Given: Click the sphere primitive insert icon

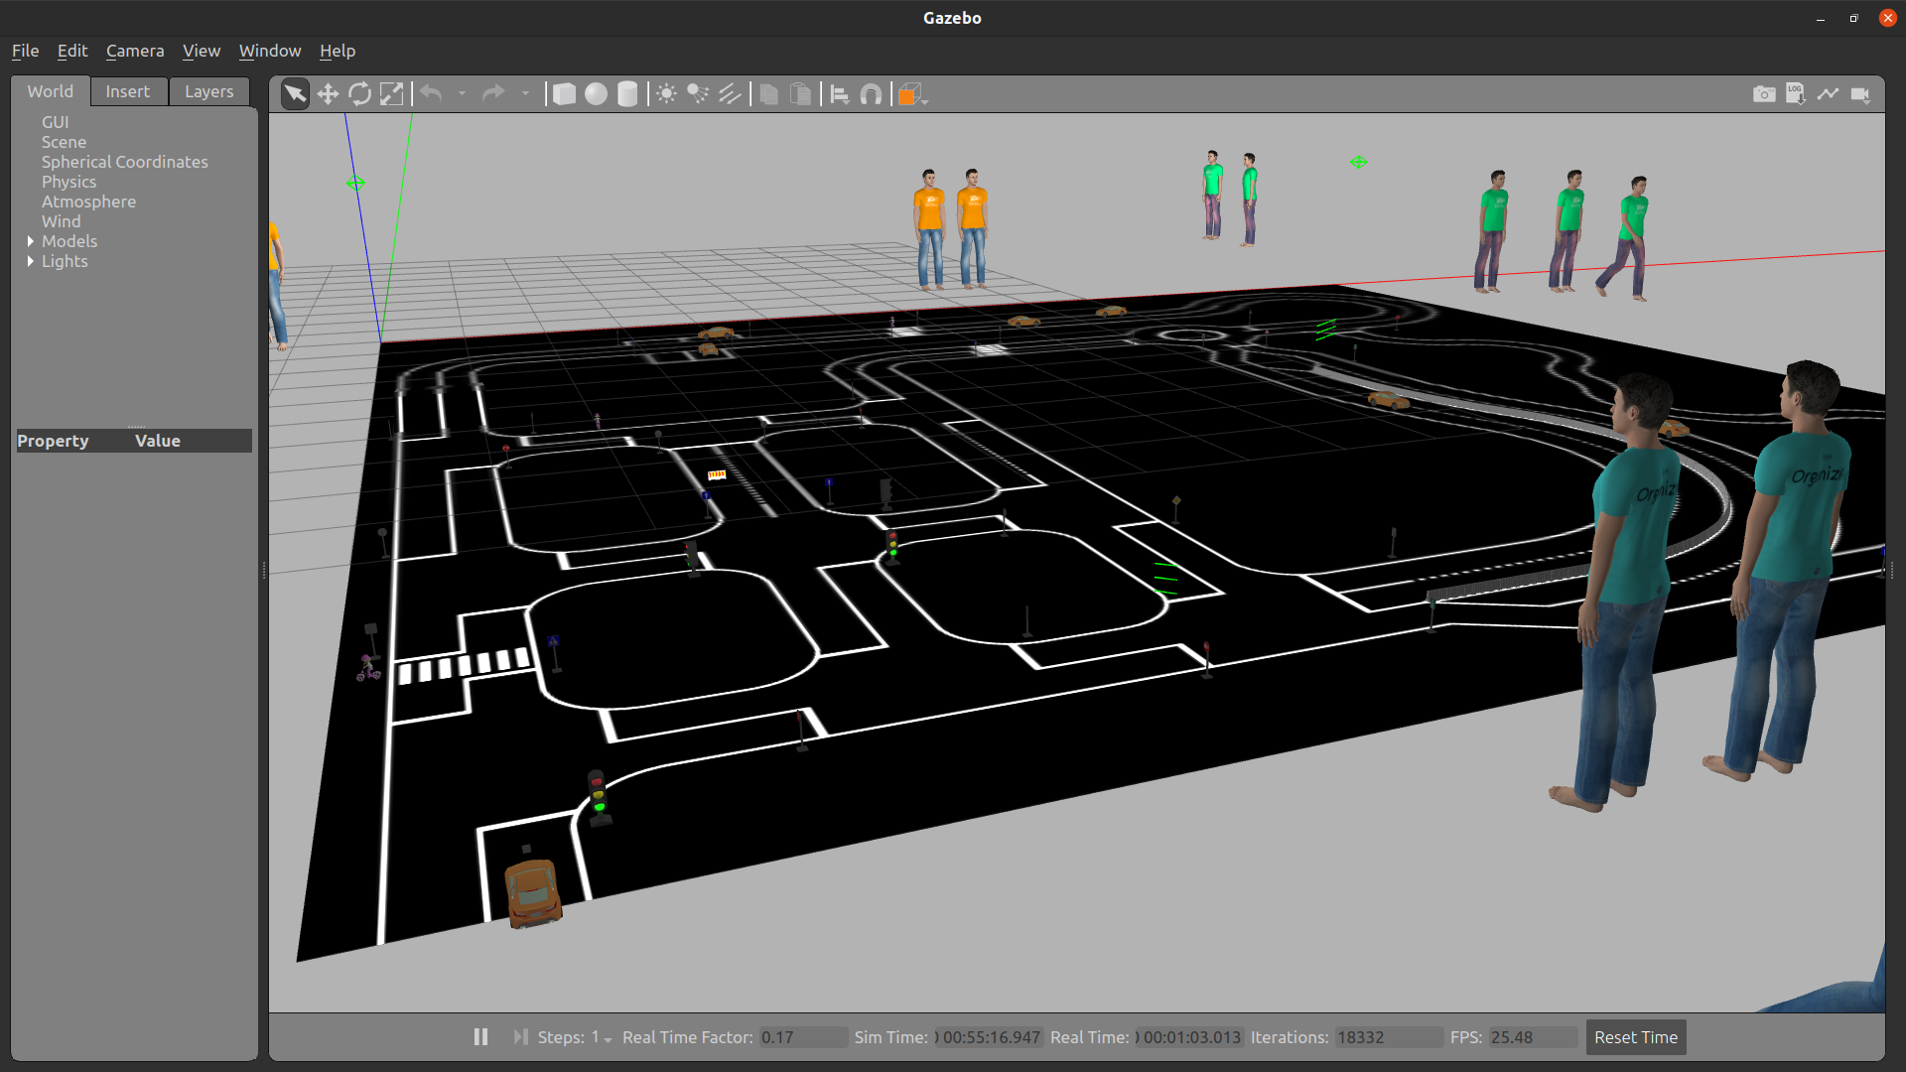Looking at the screenshot, I should pos(596,94).
